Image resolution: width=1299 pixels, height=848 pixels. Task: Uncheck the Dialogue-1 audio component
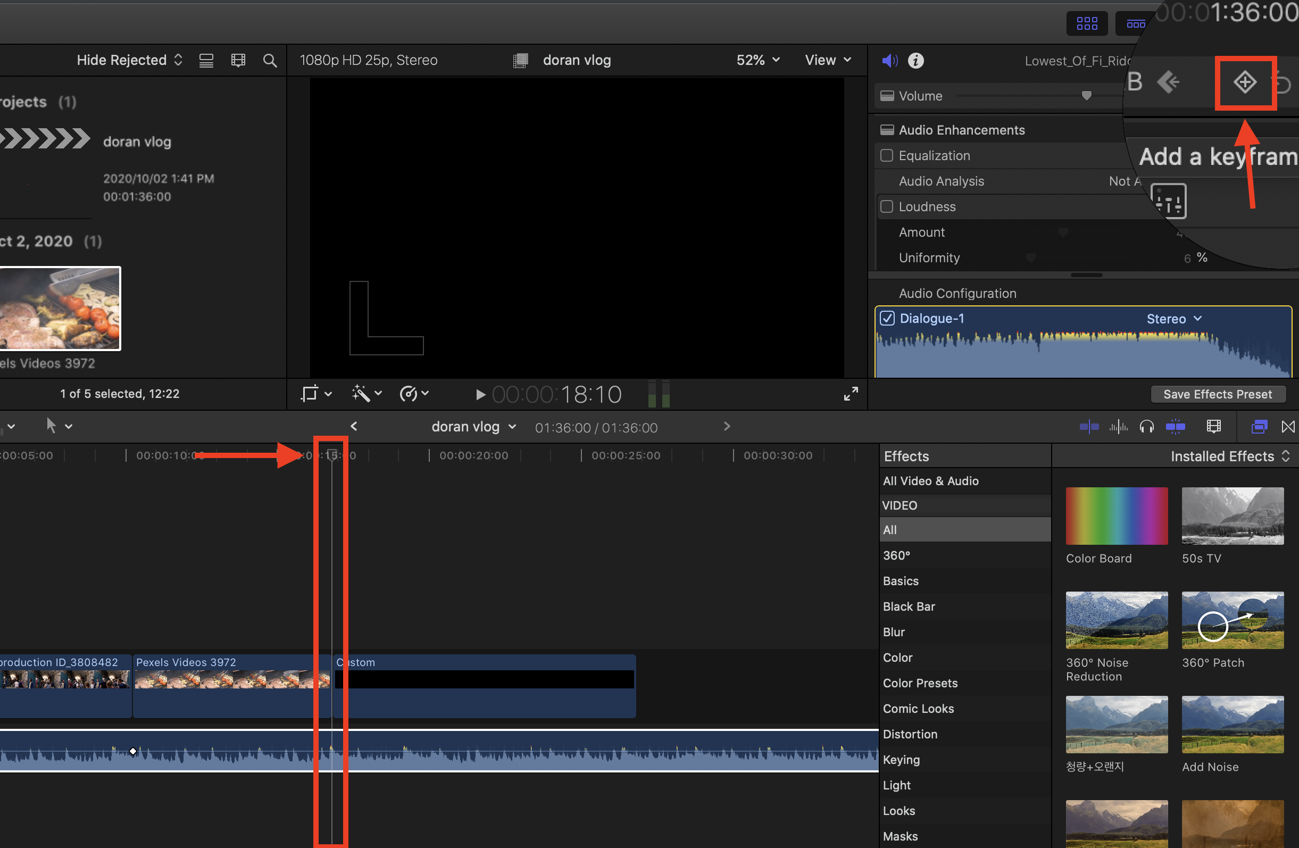click(x=887, y=318)
